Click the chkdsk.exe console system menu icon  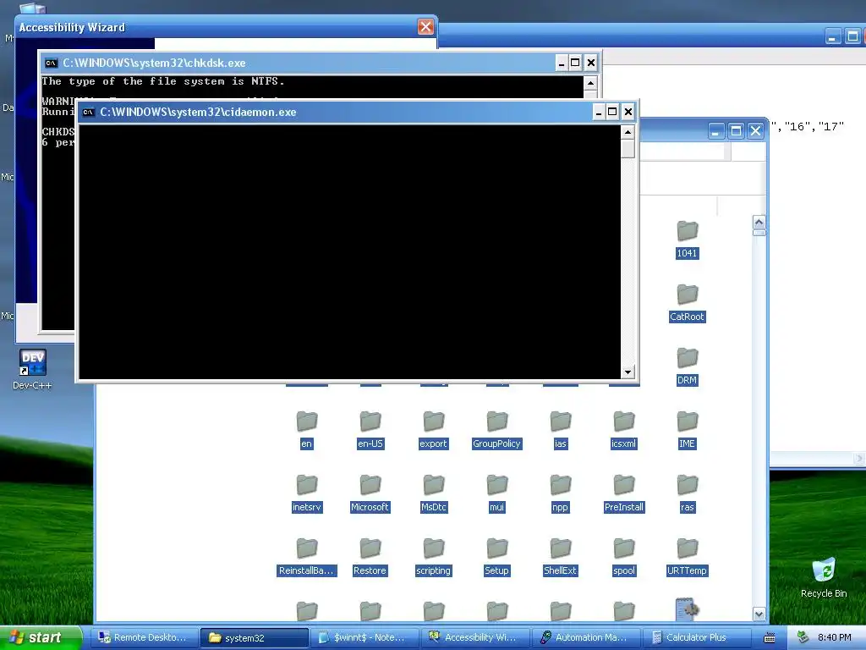click(52, 63)
